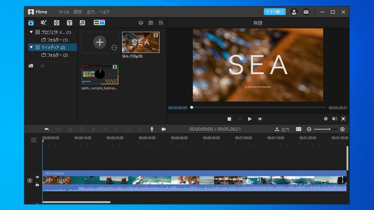This screenshot has width=374, height=210.
Task: Click 00:01:00:00 mark on timeline ruler
Action: (243, 138)
